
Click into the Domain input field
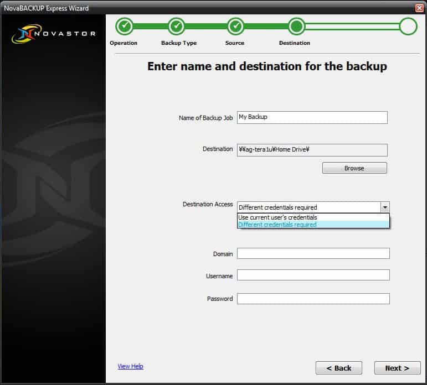pos(313,253)
